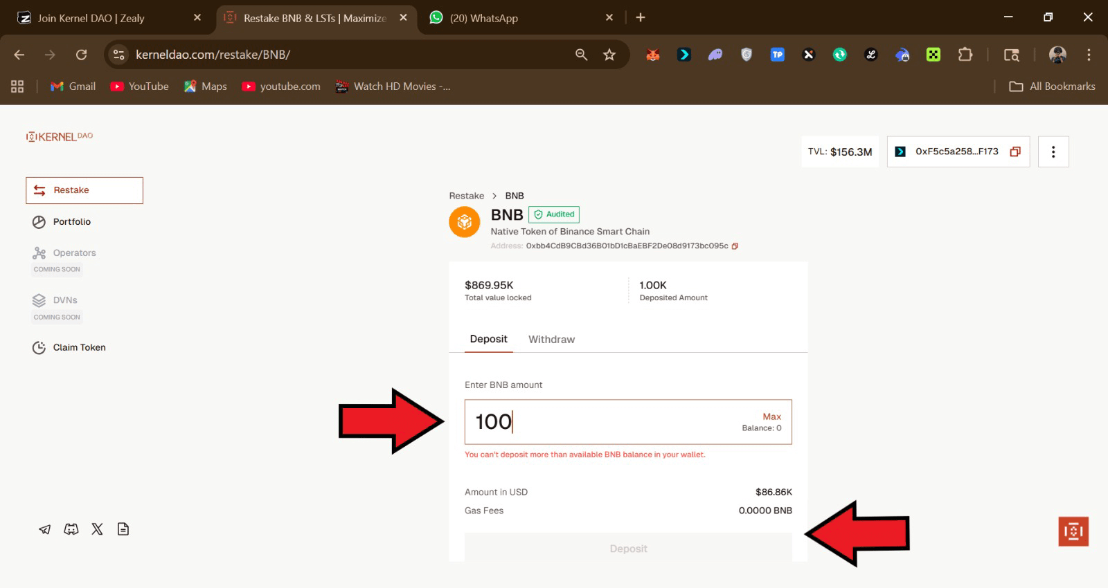Open Claim Token in sidebar
The height and width of the screenshot is (588, 1108).
click(x=80, y=347)
